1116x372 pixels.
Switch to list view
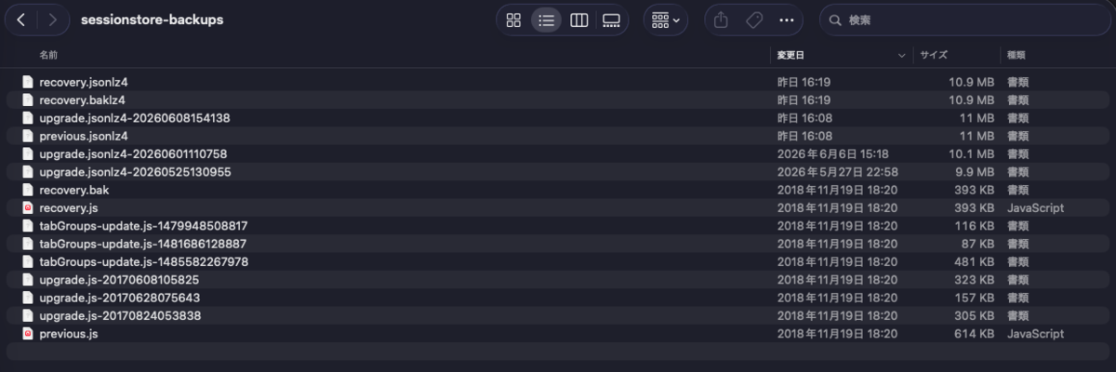click(546, 20)
